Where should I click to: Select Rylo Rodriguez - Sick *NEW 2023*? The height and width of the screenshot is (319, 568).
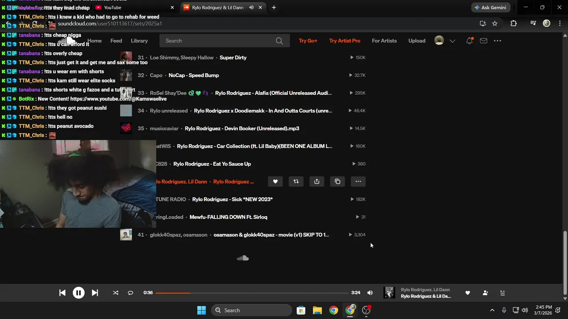pyautogui.click(x=232, y=199)
